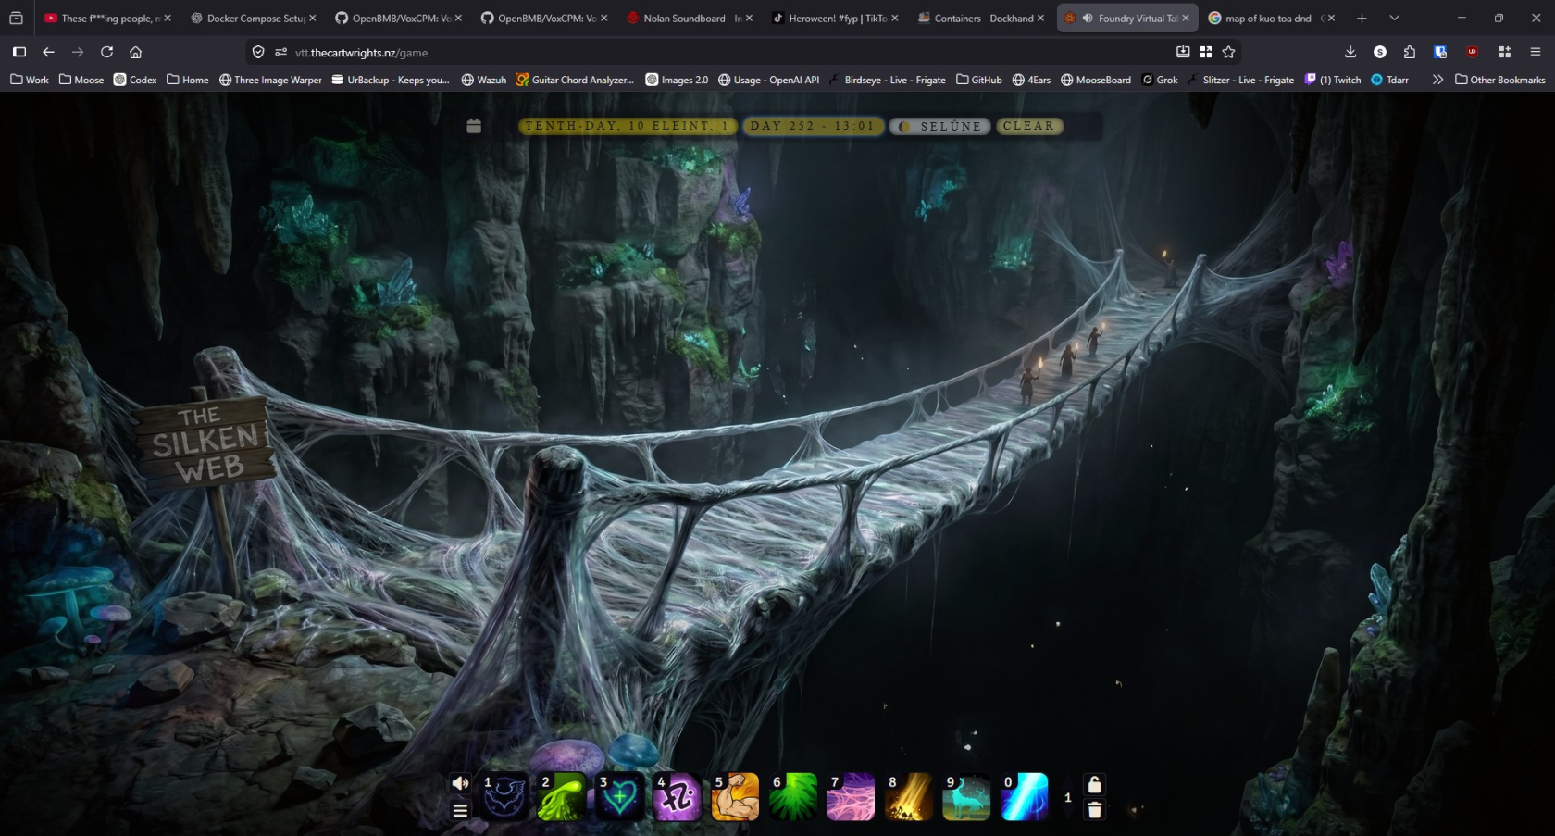
Task: Activate macro slot 1 winged heart
Action: pos(504,797)
